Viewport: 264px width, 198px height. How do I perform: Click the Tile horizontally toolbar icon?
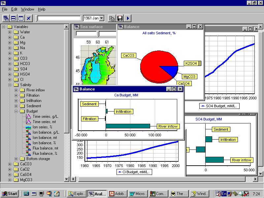coord(14,18)
